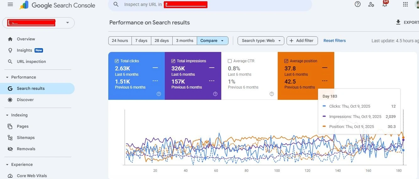Enable the Average CTR checkbox
Viewport: 419px width, 179px height.
point(230,61)
